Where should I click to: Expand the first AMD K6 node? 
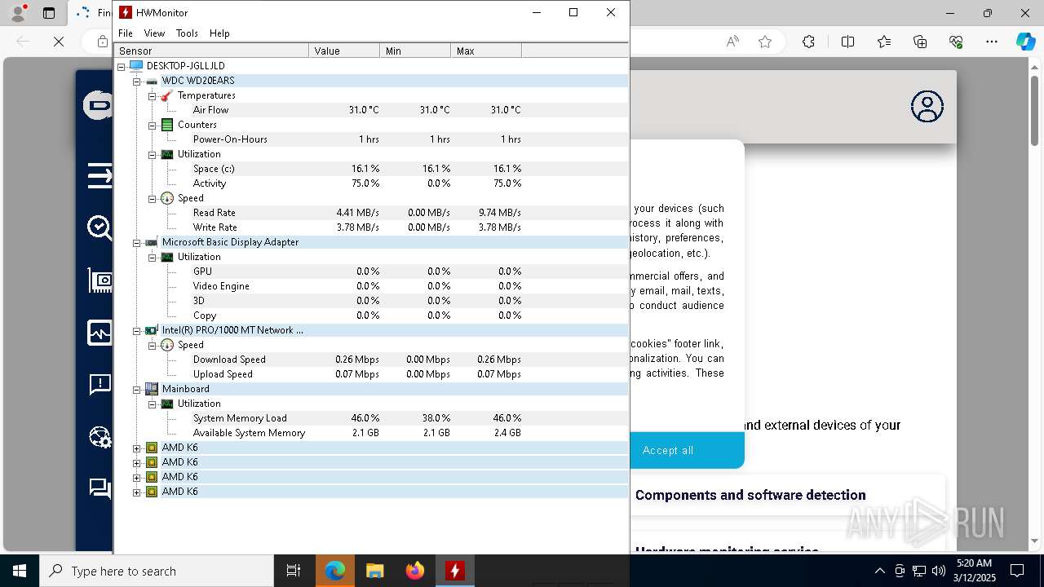coord(137,448)
